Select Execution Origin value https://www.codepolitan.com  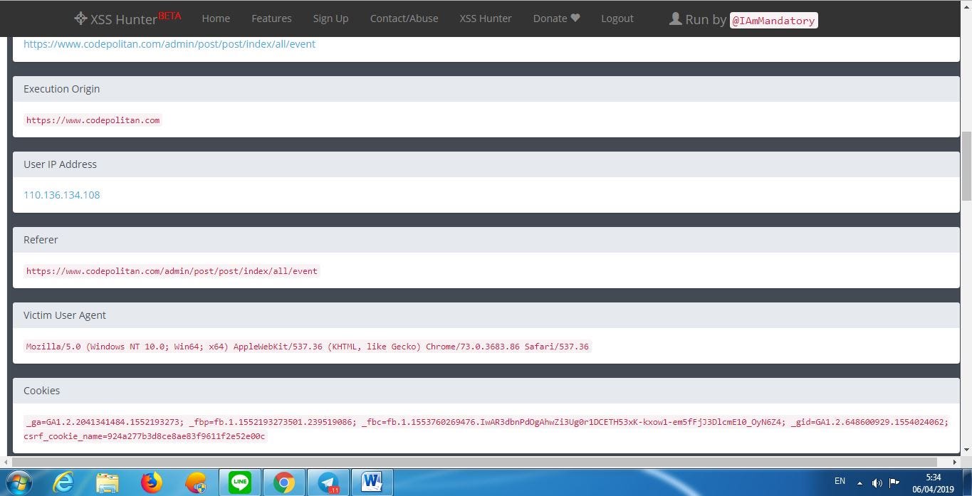[93, 120]
